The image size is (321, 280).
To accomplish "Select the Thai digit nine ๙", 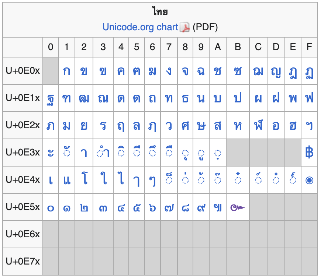I will pos(201,208).
